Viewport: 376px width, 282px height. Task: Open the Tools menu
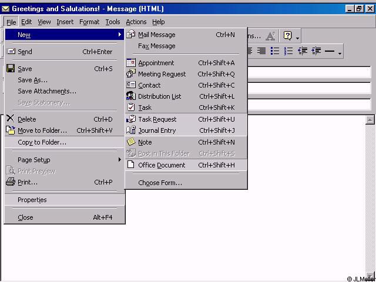(113, 22)
